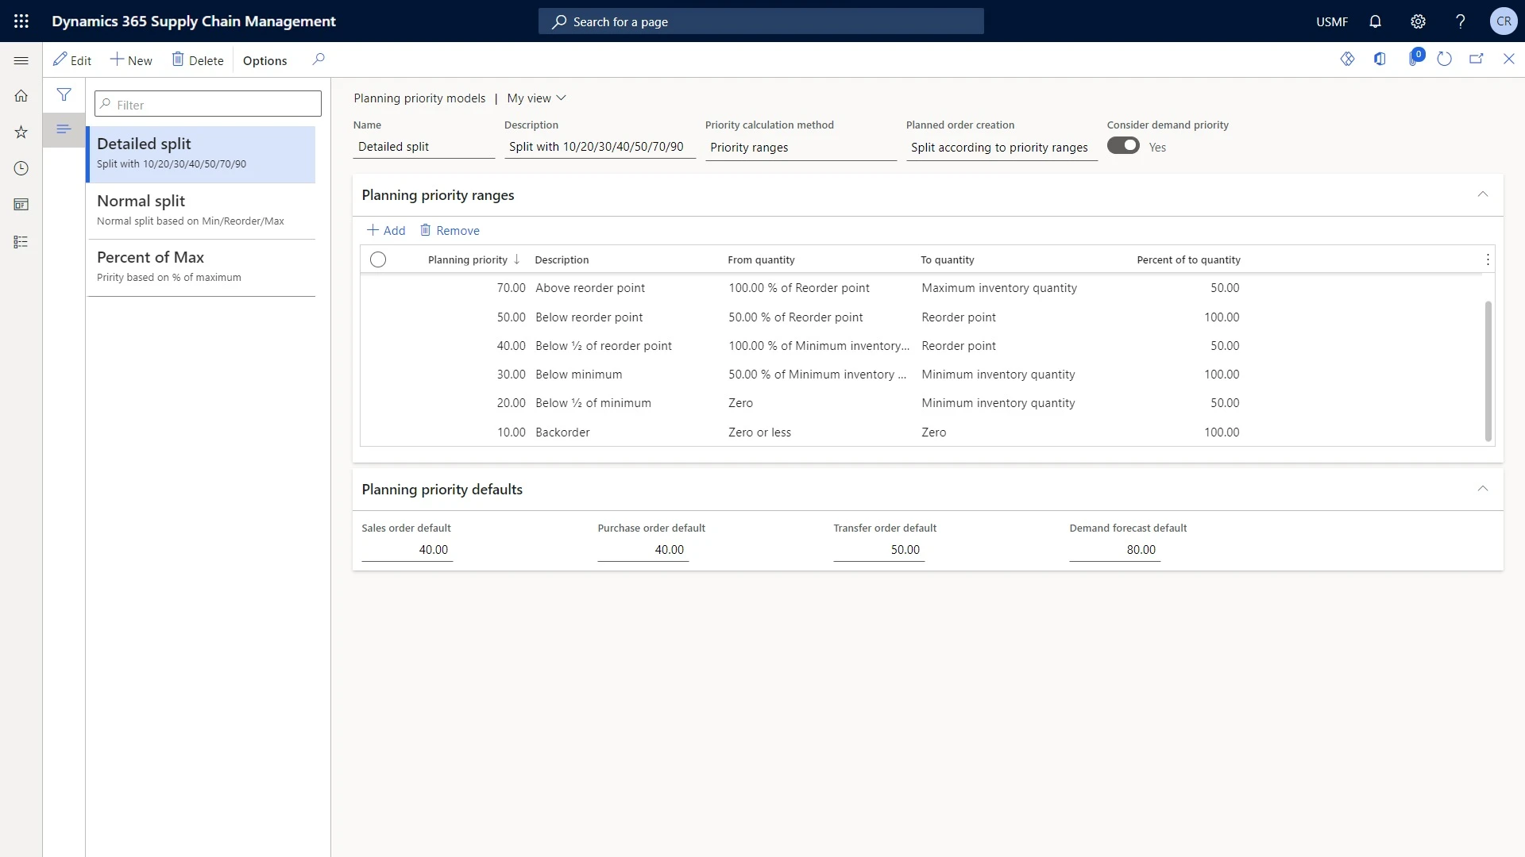Viewport: 1525px width, 857px height.
Task: Open the My view dropdown
Action: [535, 98]
